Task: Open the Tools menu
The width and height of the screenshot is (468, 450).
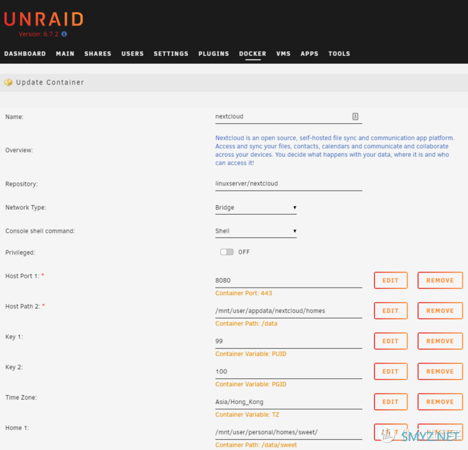Action: 339,54
